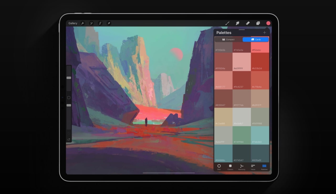
Task: Select the Eraser tool
Action: pos(248,23)
